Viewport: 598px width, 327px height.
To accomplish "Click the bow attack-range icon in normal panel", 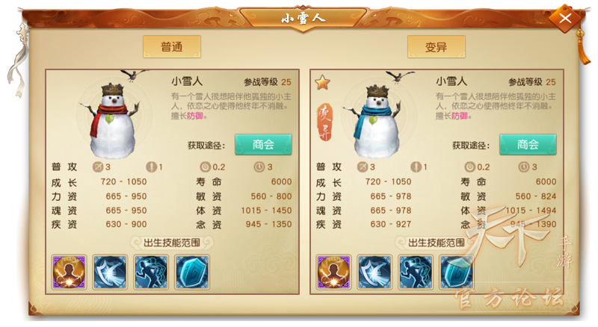I will [98, 167].
